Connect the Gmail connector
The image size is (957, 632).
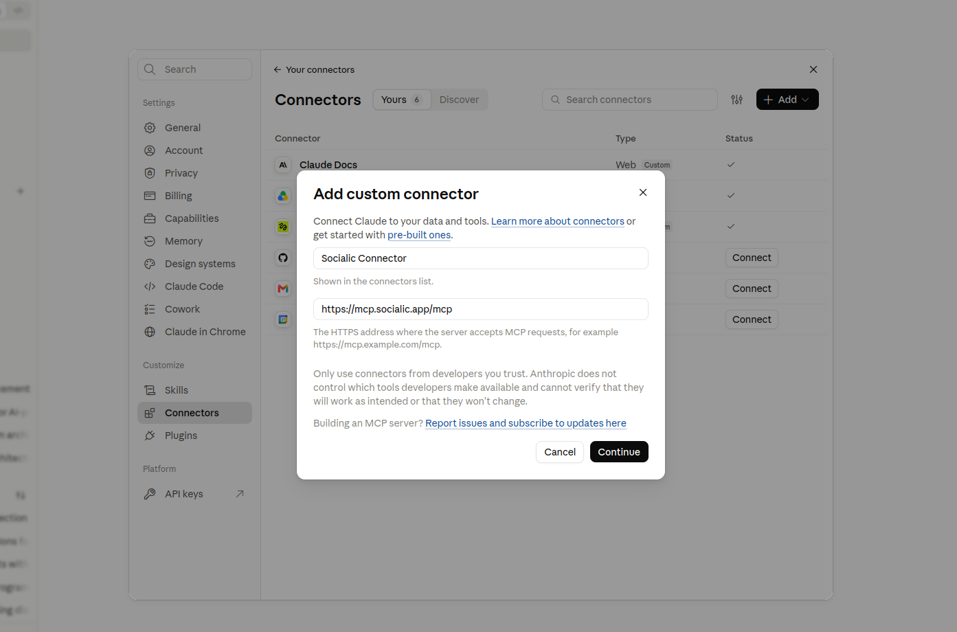point(752,289)
